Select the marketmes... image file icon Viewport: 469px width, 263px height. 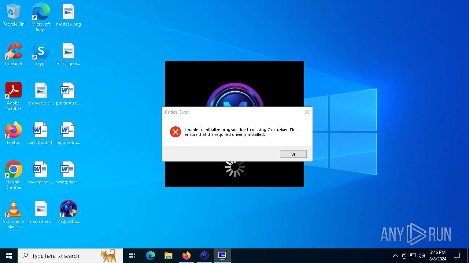click(41, 213)
